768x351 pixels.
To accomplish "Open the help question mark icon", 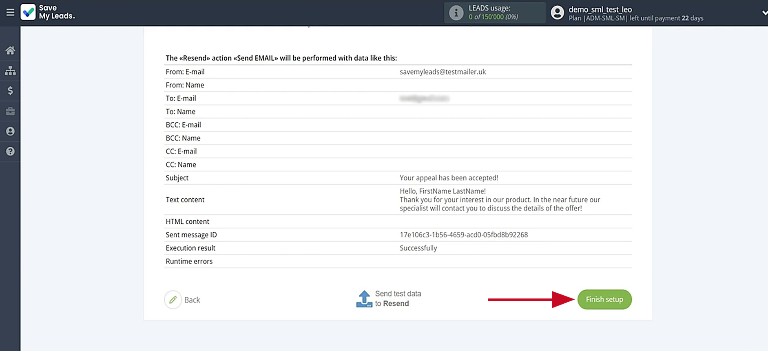I will coord(10,151).
